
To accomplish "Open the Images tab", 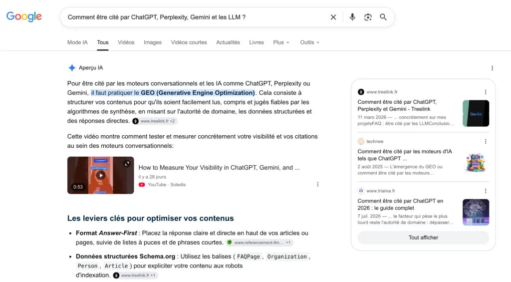I will click(x=153, y=42).
